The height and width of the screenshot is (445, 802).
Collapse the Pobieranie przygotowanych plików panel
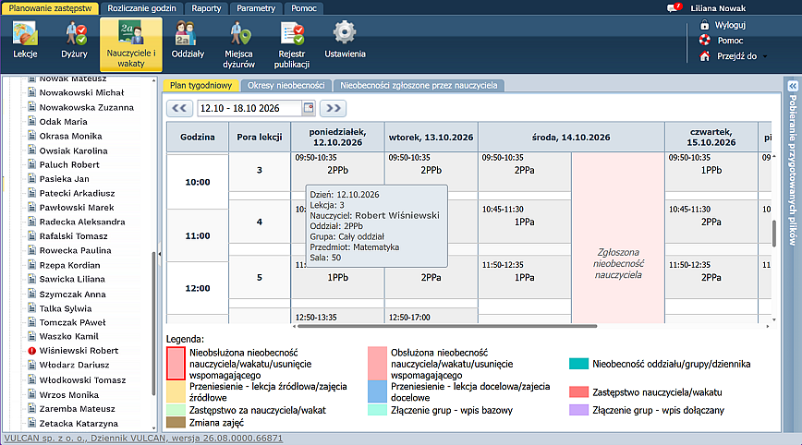(793, 86)
